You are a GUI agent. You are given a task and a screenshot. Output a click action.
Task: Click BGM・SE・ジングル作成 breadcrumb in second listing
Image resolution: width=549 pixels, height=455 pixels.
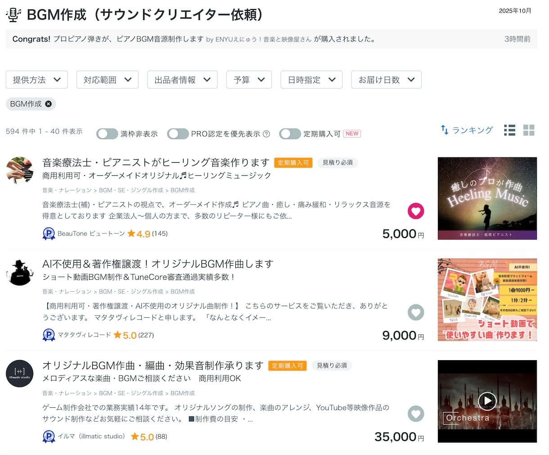pos(131,292)
